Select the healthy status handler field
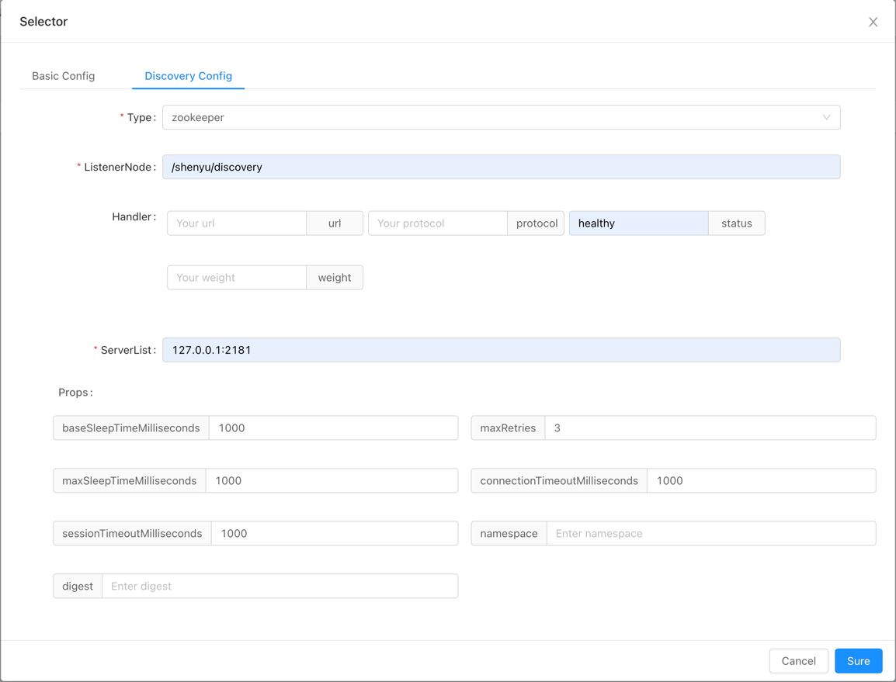 click(638, 223)
